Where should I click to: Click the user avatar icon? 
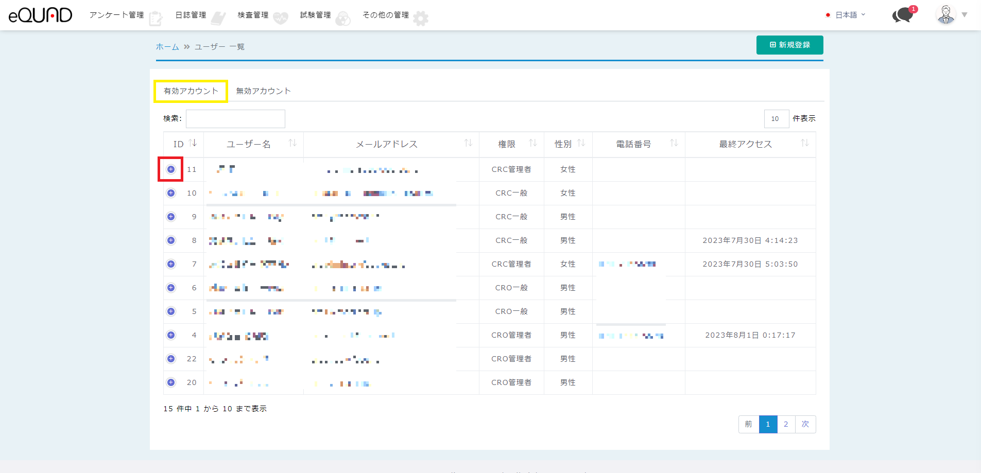945,15
